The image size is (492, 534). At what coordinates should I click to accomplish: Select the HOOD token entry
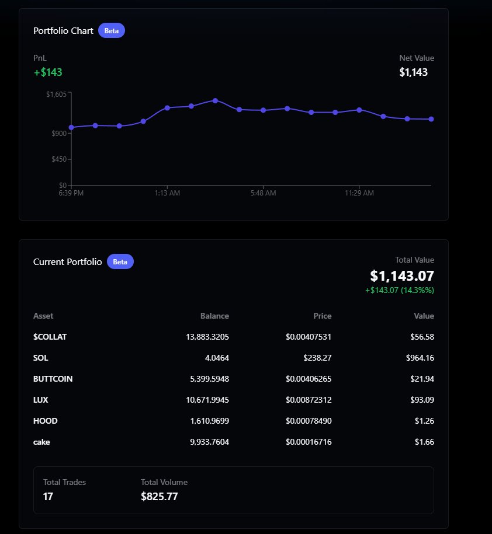click(45, 421)
